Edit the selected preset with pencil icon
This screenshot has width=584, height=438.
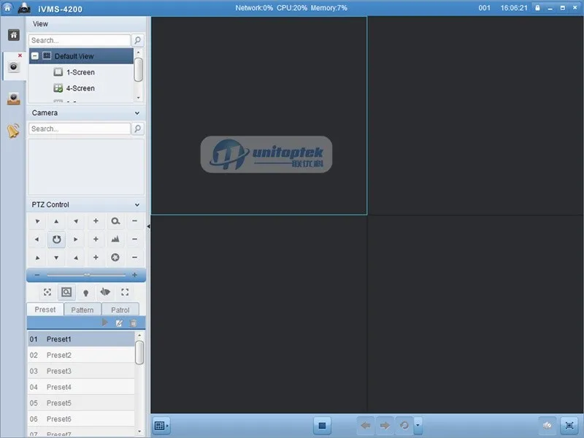point(119,323)
